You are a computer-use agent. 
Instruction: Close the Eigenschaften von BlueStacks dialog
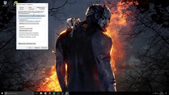(47, 4)
